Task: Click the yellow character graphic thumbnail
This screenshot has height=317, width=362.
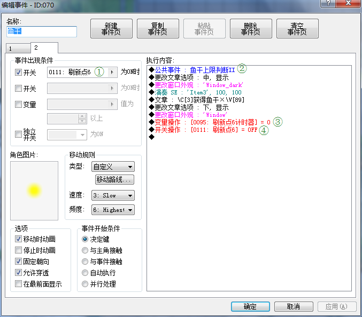Action: tap(34, 191)
